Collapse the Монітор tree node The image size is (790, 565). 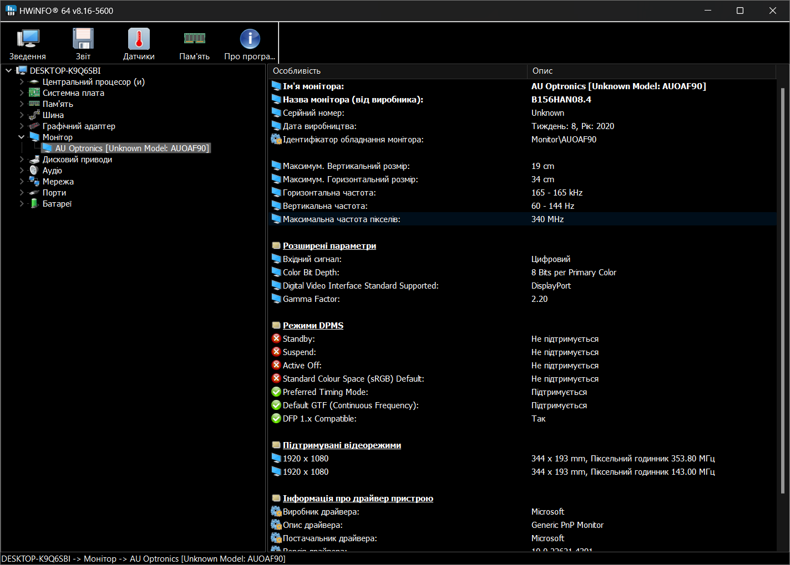tap(22, 137)
